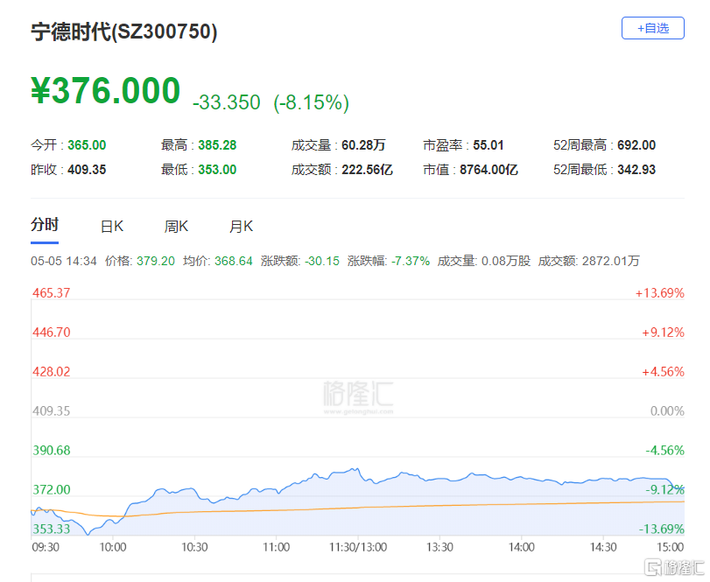Click the baseline label 409.35 on chart

(x=51, y=411)
